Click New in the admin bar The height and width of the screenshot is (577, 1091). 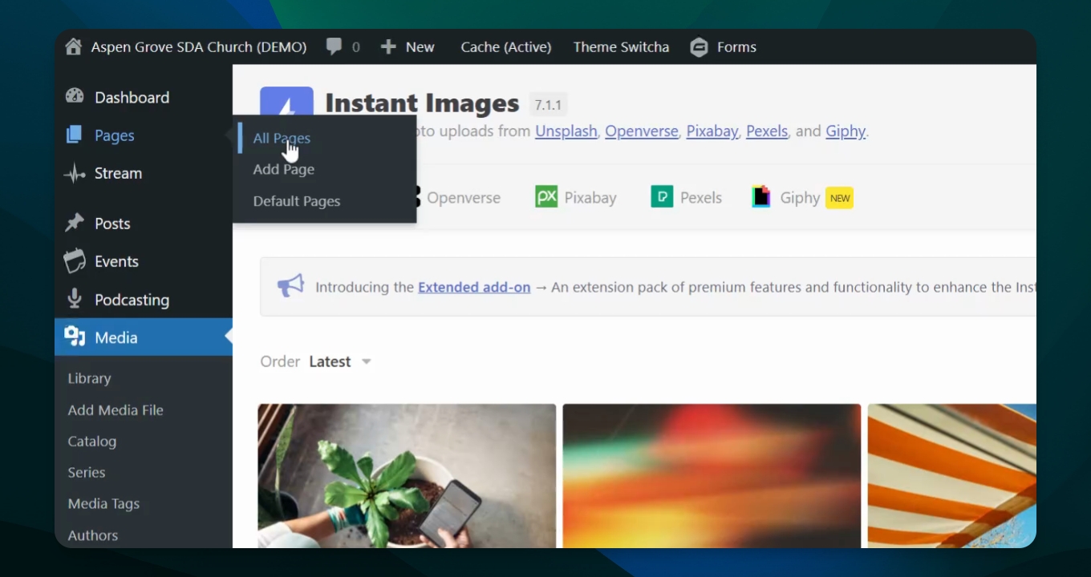[x=420, y=47]
